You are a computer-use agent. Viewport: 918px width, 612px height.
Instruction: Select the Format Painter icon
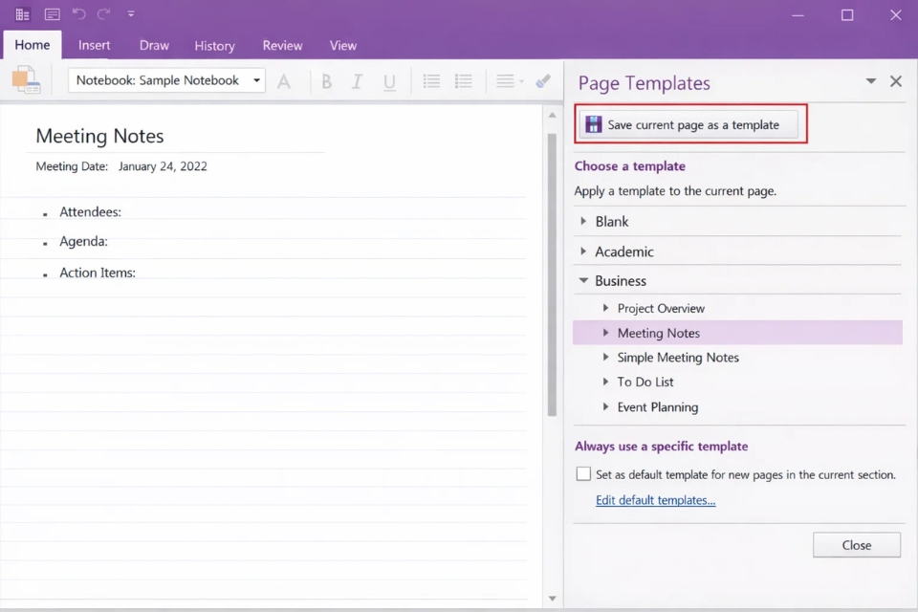[x=543, y=81]
